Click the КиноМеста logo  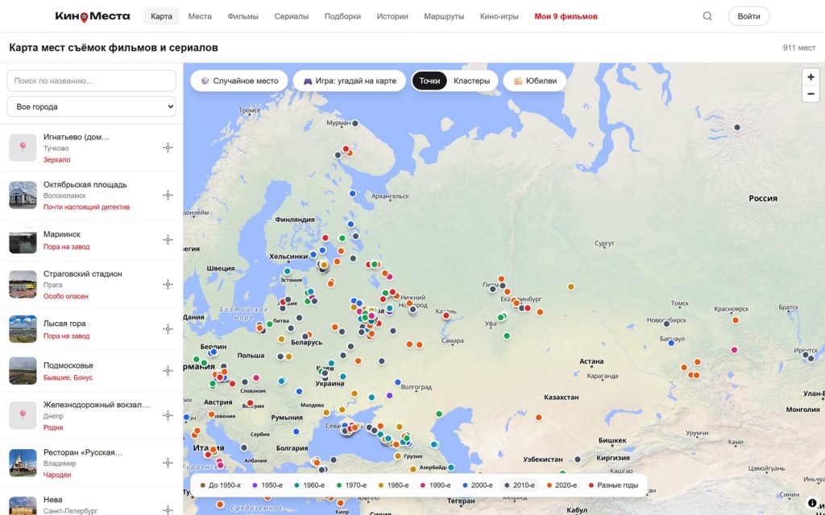coord(93,16)
